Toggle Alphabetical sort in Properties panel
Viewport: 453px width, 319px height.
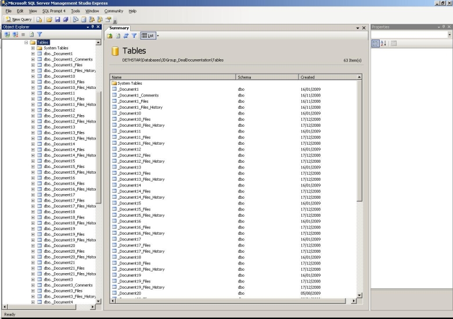(383, 44)
